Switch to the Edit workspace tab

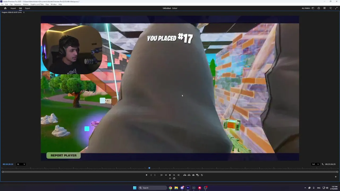(20, 8)
